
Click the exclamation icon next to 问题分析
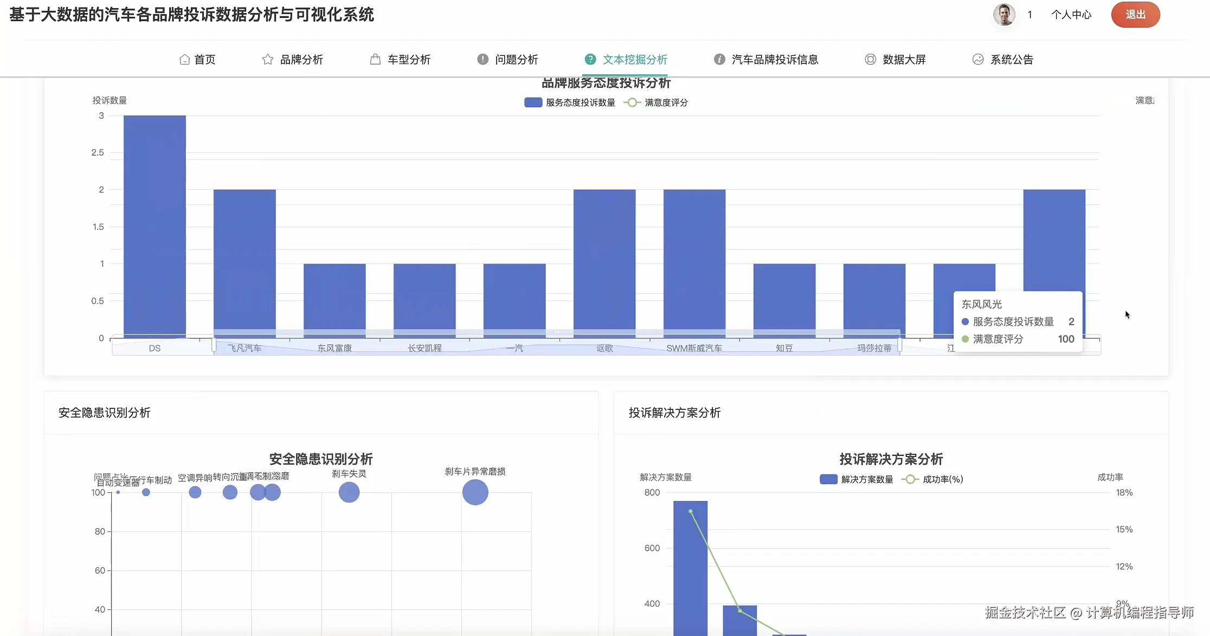click(x=481, y=59)
